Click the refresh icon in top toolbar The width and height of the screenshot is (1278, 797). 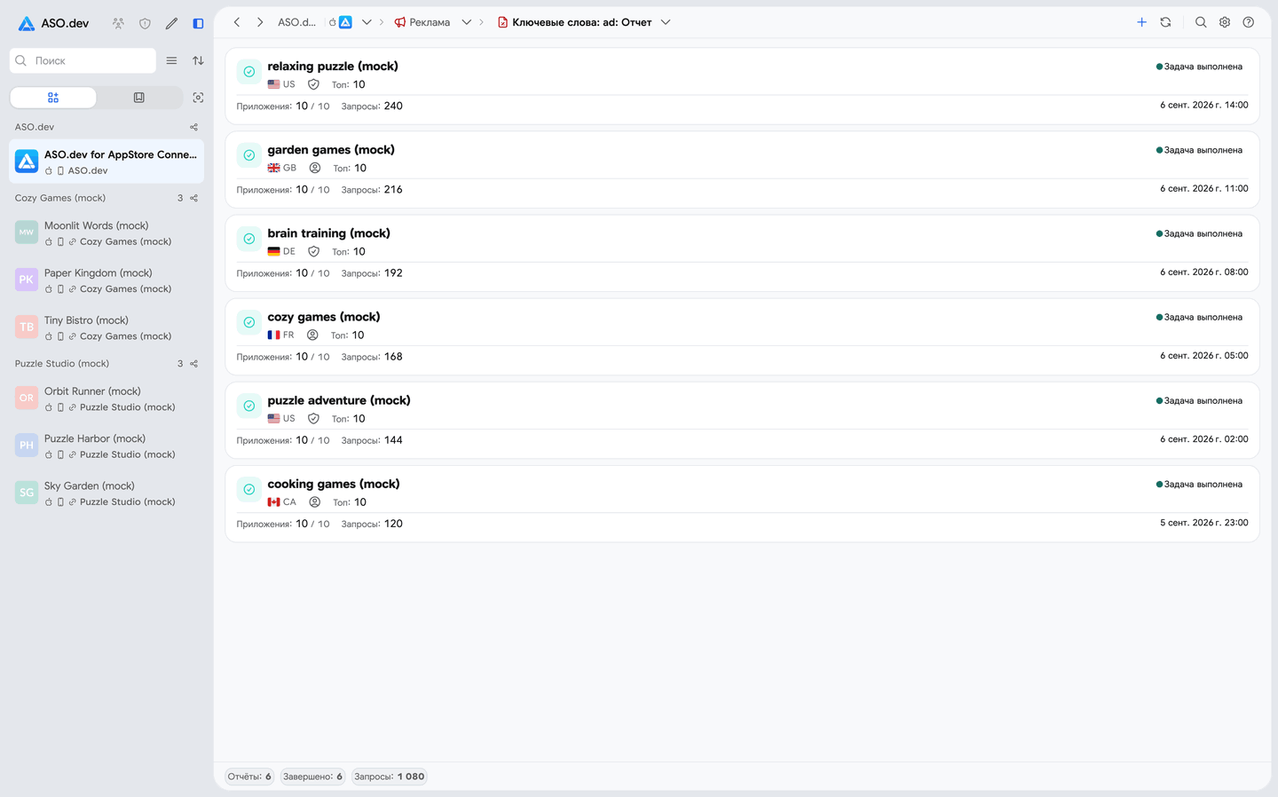tap(1165, 22)
